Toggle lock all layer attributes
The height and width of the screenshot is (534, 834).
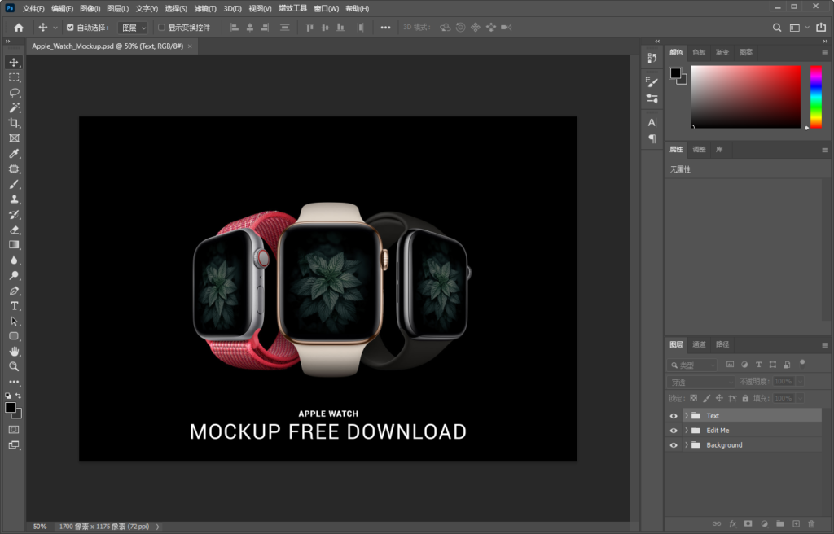[x=745, y=398]
